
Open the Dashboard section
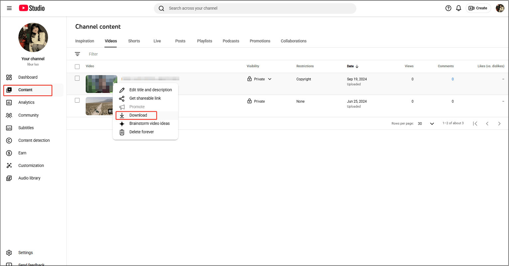[28, 77]
